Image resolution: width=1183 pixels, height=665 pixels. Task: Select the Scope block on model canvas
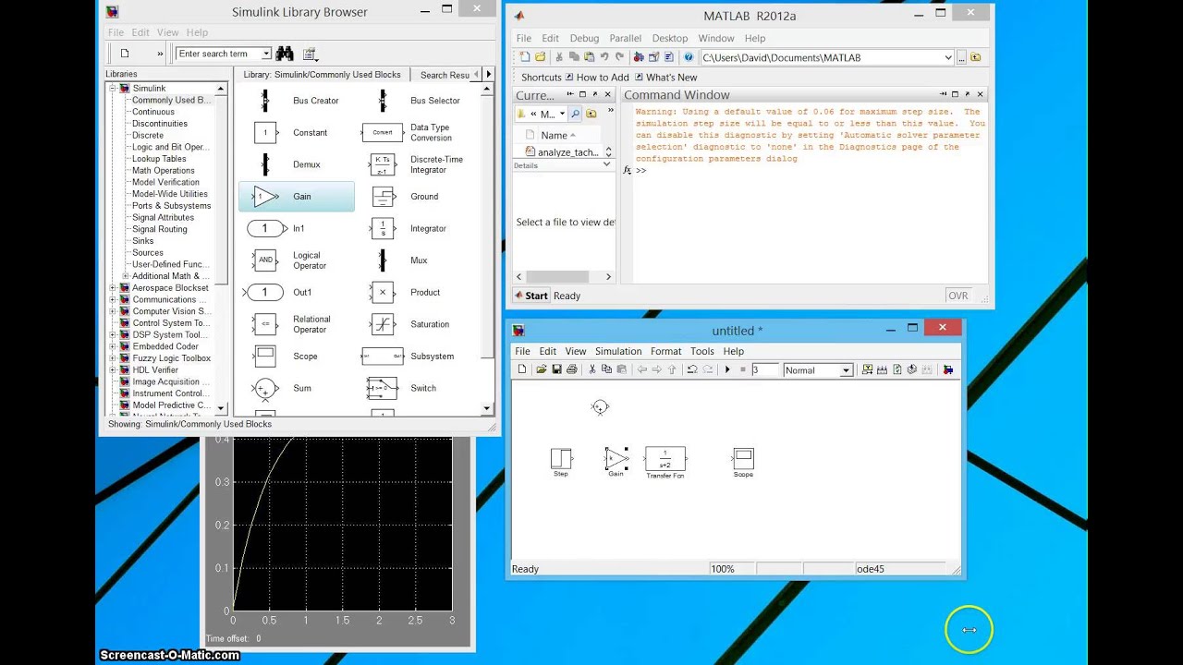click(x=743, y=459)
